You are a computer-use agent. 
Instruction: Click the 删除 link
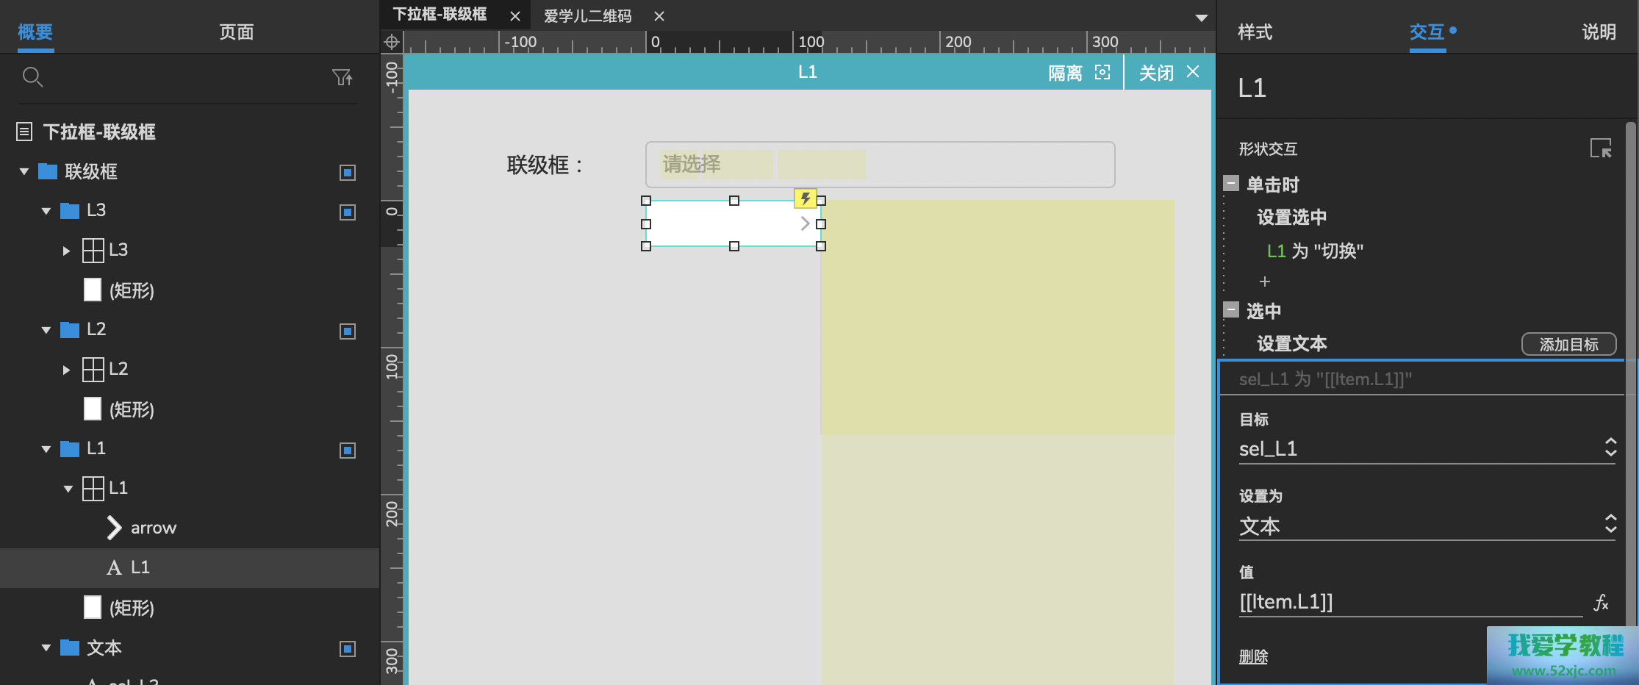[x=1253, y=656]
